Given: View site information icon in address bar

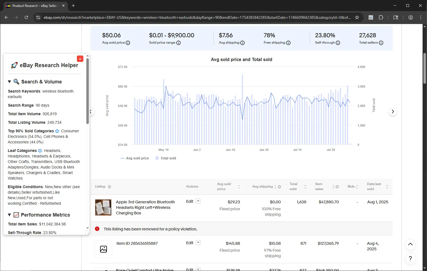Looking at the screenshot, I should (x=38, y=17).
